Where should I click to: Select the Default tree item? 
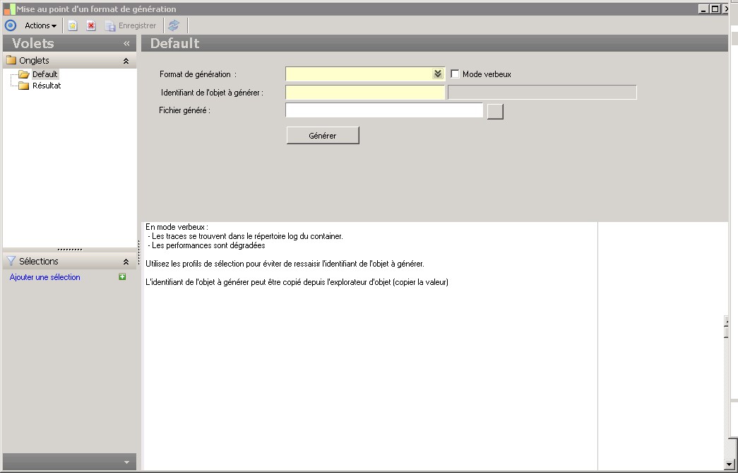pyautogui.click(x=44, y=74)
